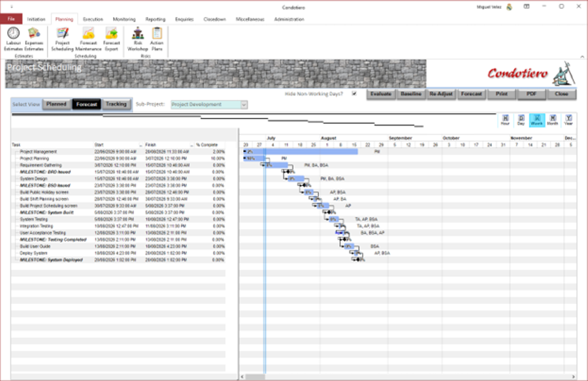Select the Project Planning task row
This screenshot has height=381, width=588.
tap(118, 159)
